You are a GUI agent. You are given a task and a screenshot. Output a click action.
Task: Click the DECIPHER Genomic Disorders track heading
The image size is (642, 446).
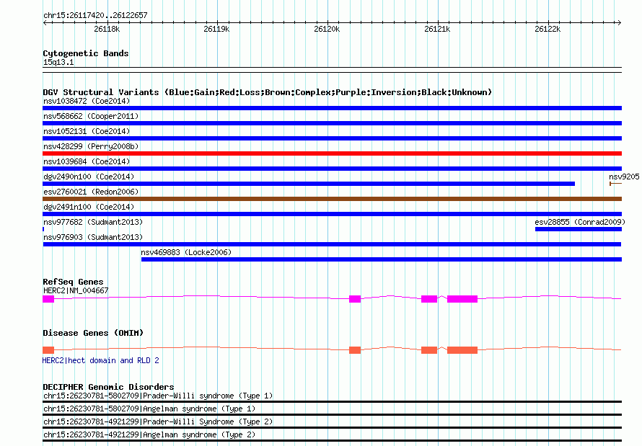(x=108, y=387)
